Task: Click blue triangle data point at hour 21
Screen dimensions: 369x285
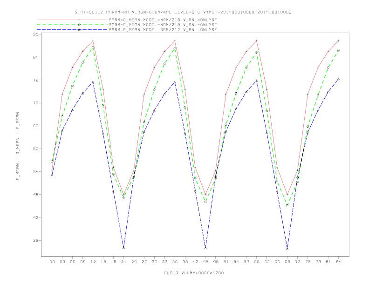Action: tap(123, 247)
